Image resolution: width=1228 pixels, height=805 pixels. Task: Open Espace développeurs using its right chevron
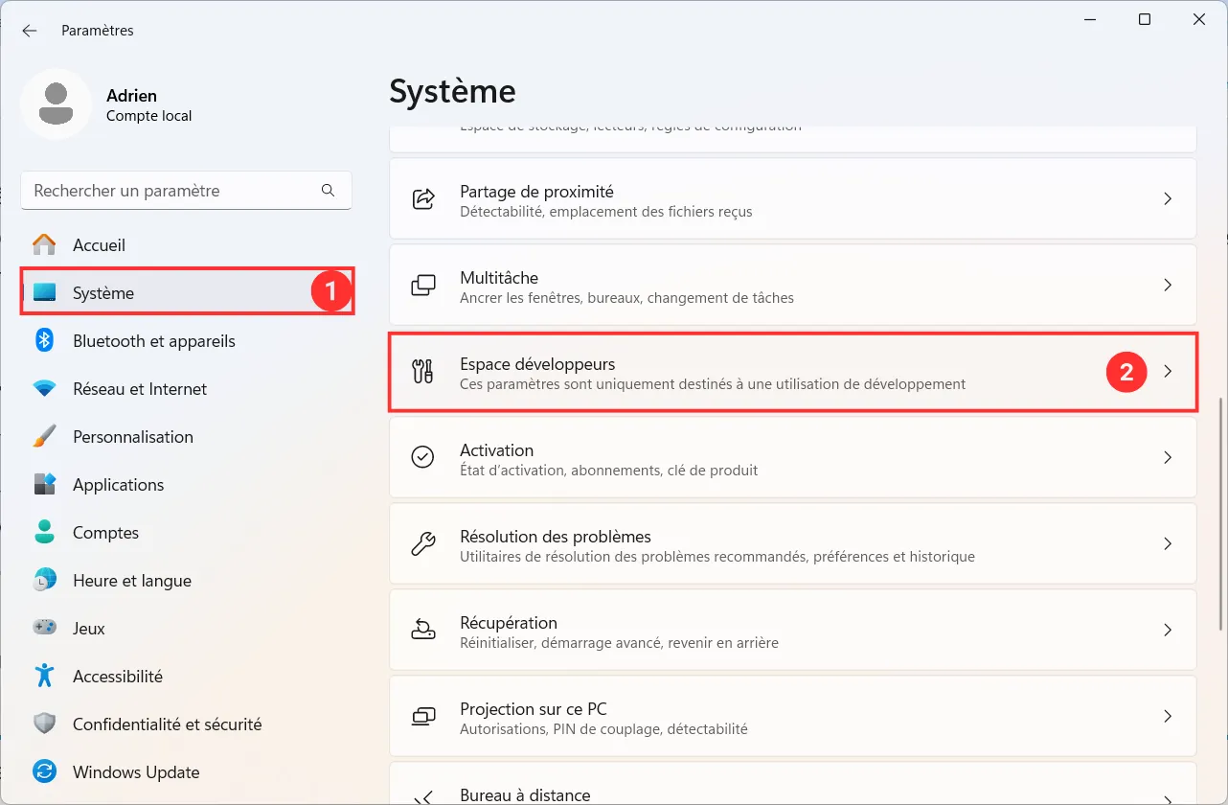point(1168,372)
